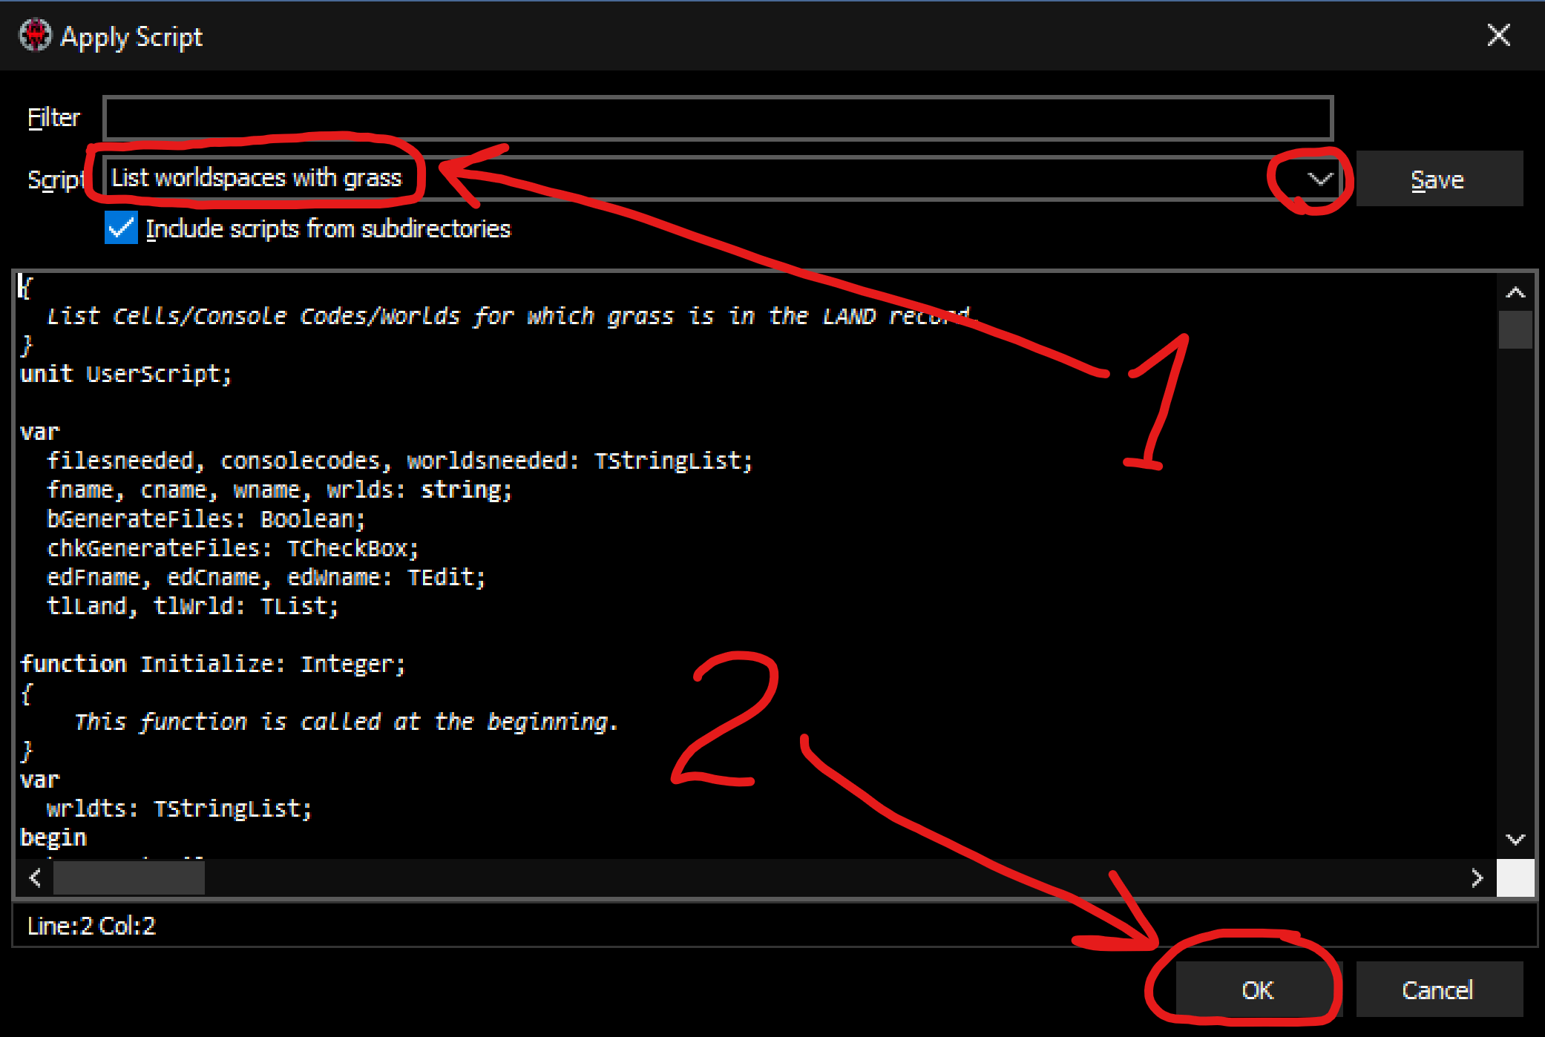Uncheck Include scripts from subdirectories
This screenshot has width=1545, height=1037.
pos(121,228)
